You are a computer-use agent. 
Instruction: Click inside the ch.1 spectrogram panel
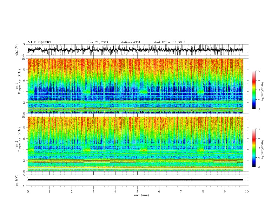[135, 86]
